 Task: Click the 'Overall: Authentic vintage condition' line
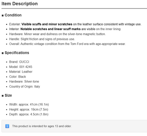tap(67, 44)
